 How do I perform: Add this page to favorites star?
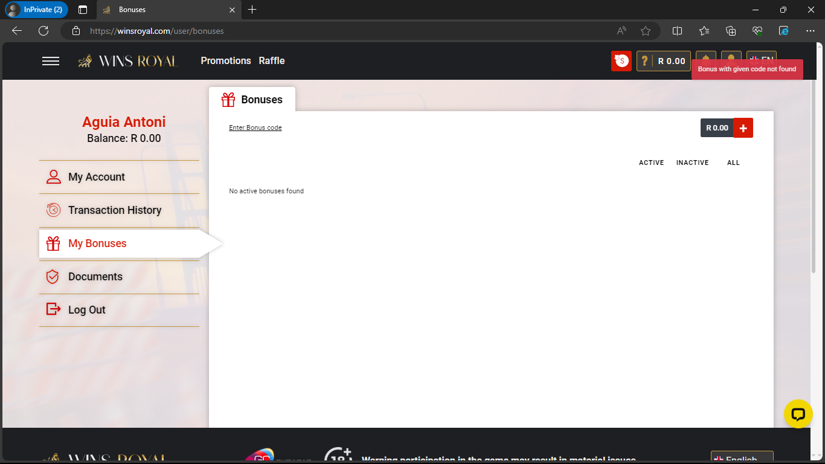[x=646, y=31]
